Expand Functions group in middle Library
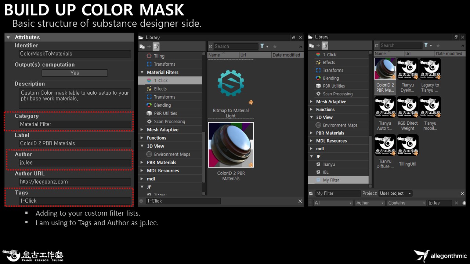Image resolution: width=470 pixels, height=264 pixels. tap(142, 138)
